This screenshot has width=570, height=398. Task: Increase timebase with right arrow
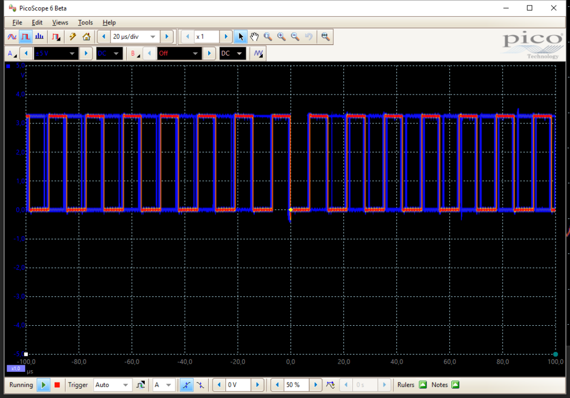[x=167, y=37]
